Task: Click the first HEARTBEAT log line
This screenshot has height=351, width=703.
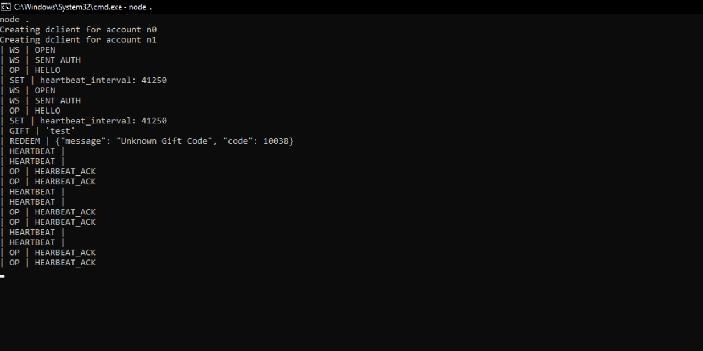Action: (x=32, y=151)
